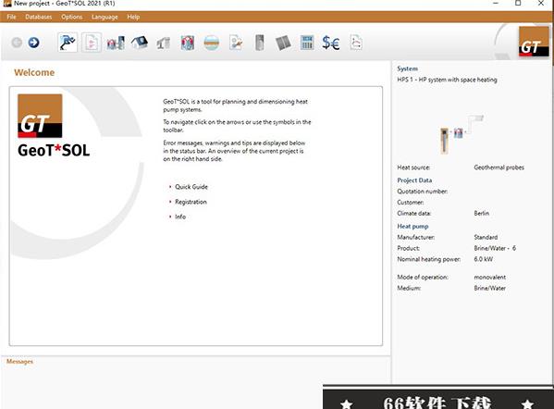Open the calculator simulation icon
Image resolution: width=554 pixels, height=409 pixels.
tap(307, 43)
